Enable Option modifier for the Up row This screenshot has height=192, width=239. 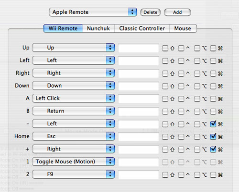point(197,48)
